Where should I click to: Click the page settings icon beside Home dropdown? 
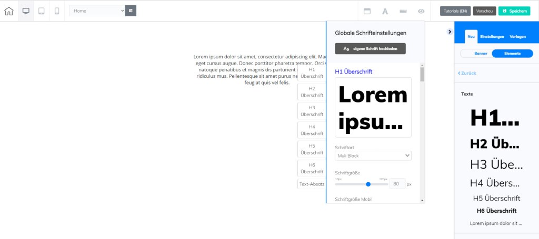point(131,11)
